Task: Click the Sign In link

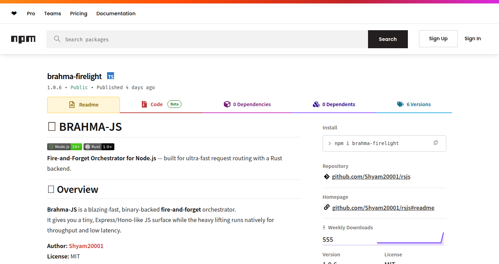Action: pos(473,39)
